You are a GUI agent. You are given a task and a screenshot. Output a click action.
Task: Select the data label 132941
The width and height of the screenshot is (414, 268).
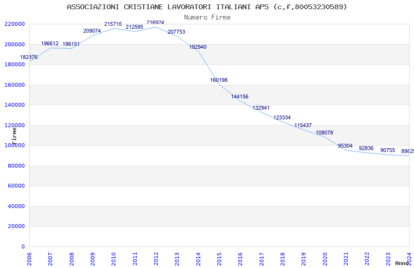(261, 108)
